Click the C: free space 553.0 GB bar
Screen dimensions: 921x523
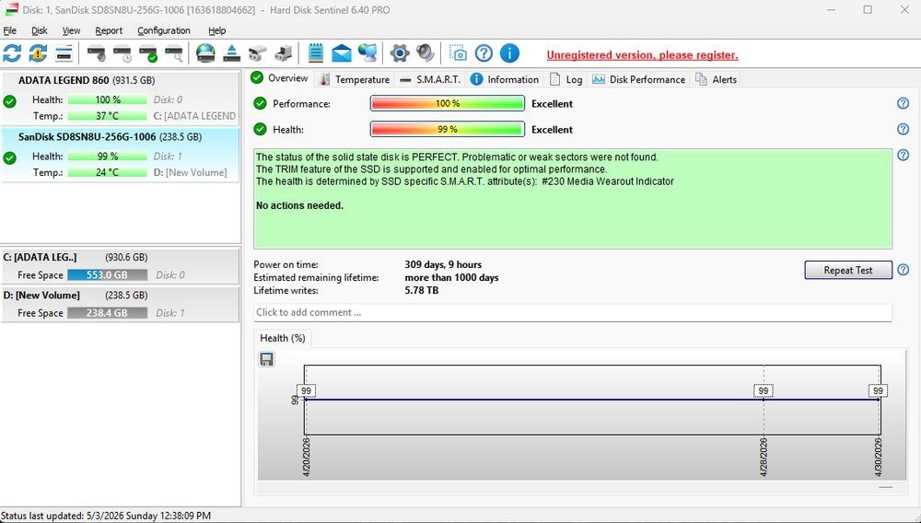(108, 274)
